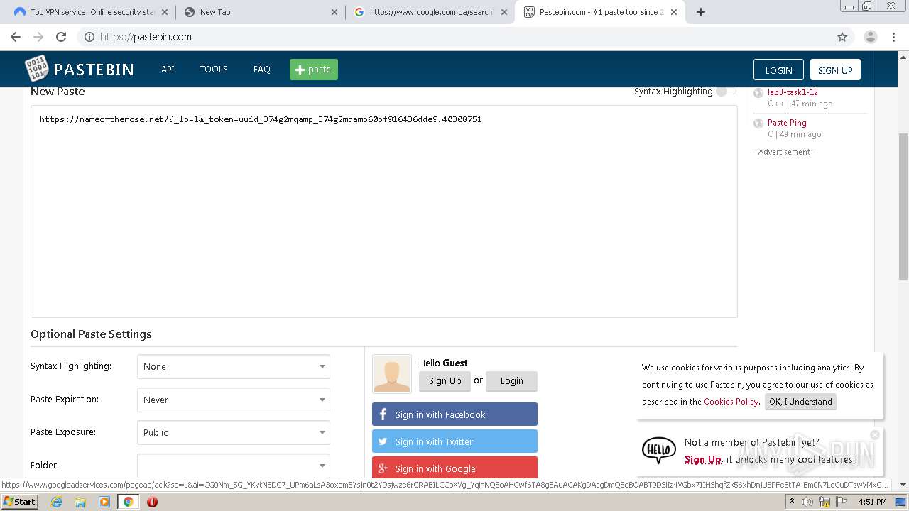Toggle the Syntax Highlighting switch
Image resolution: width=909 pixels, height=511 pixels.
pos(726,91)
